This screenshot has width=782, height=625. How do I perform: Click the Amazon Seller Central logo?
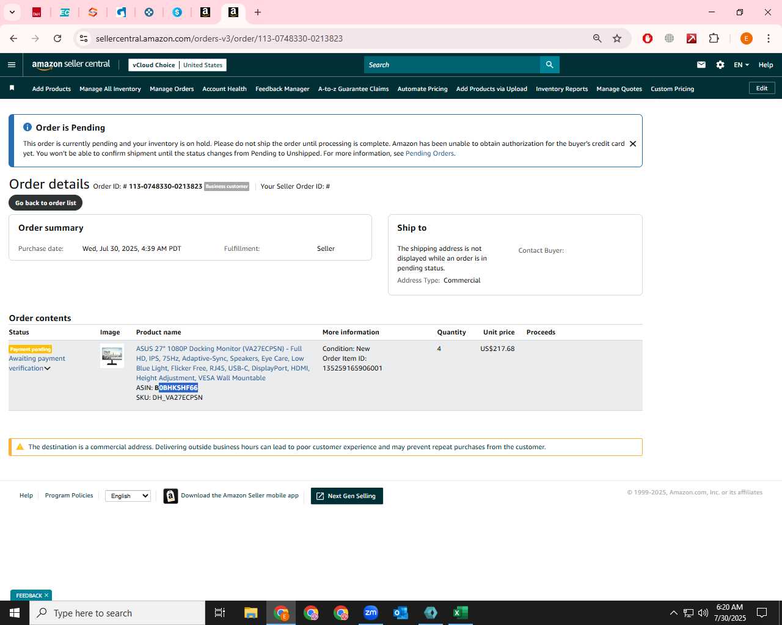(x=71, y=64)
